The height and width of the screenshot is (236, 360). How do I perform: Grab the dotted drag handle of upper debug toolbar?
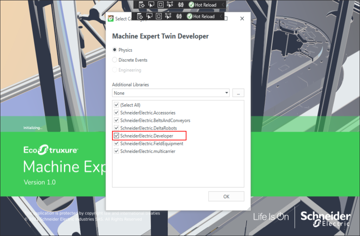point(135,5)
